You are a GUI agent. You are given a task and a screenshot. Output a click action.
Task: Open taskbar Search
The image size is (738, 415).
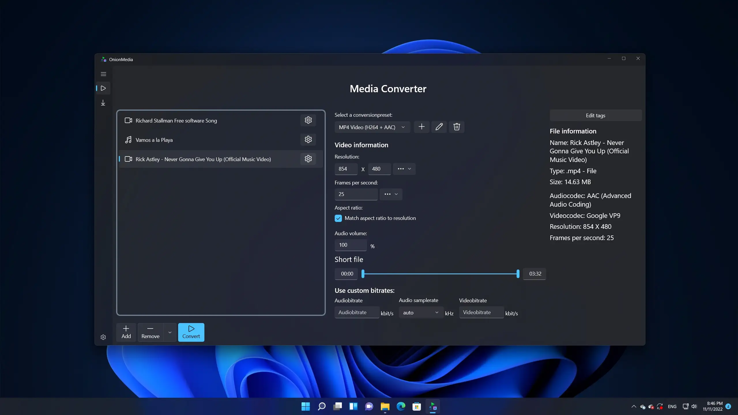[x=321, y=406]
